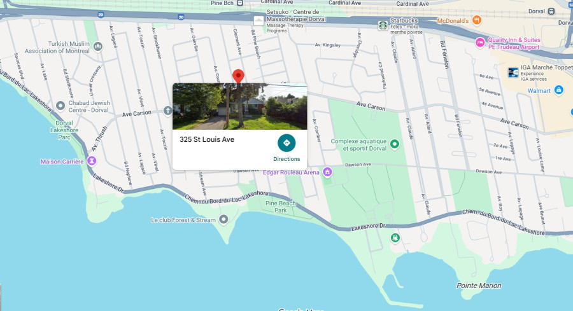This screenshot has height=311, width=573.
Task: Select the Dorval train station icon
Action: (x=551, y=11)
